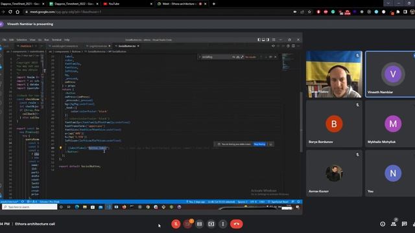Click the VS Code icon in shared taskbar

click(x=108, y=207)
